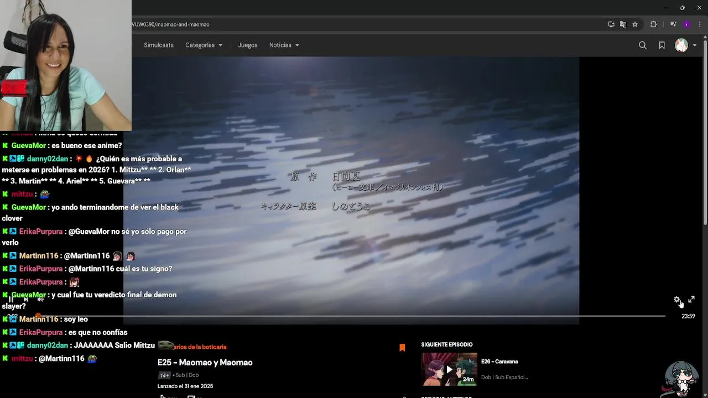Screen dimensions: 708x398
Task: Click the 'Lanzado el 31 ene 2025' text
Action: (x=185, y=386)
